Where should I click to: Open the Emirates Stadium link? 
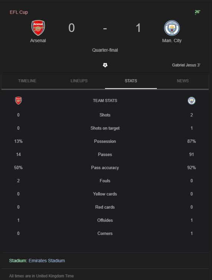[x=47, y=261]
